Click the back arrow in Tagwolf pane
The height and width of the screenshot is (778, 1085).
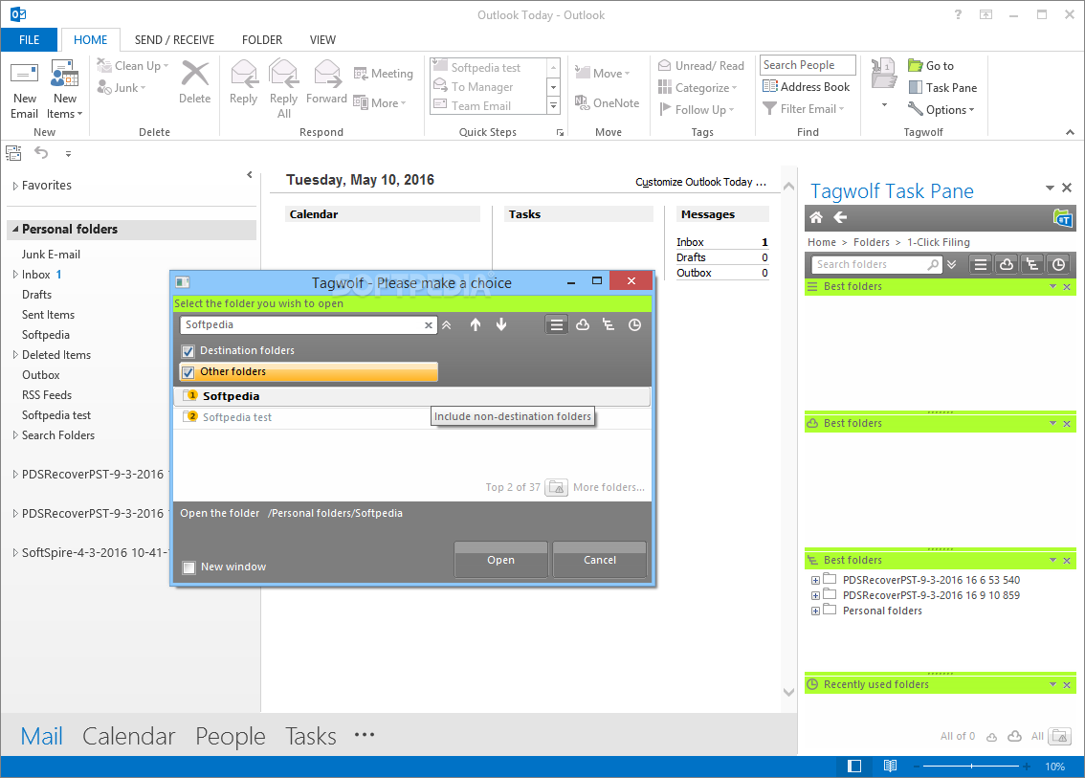(840, 217)
